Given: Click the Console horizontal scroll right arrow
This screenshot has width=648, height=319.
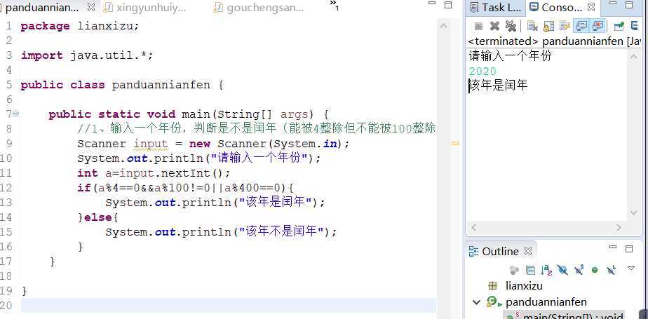Looking at the screenshot, I should [x=619, y=227].
